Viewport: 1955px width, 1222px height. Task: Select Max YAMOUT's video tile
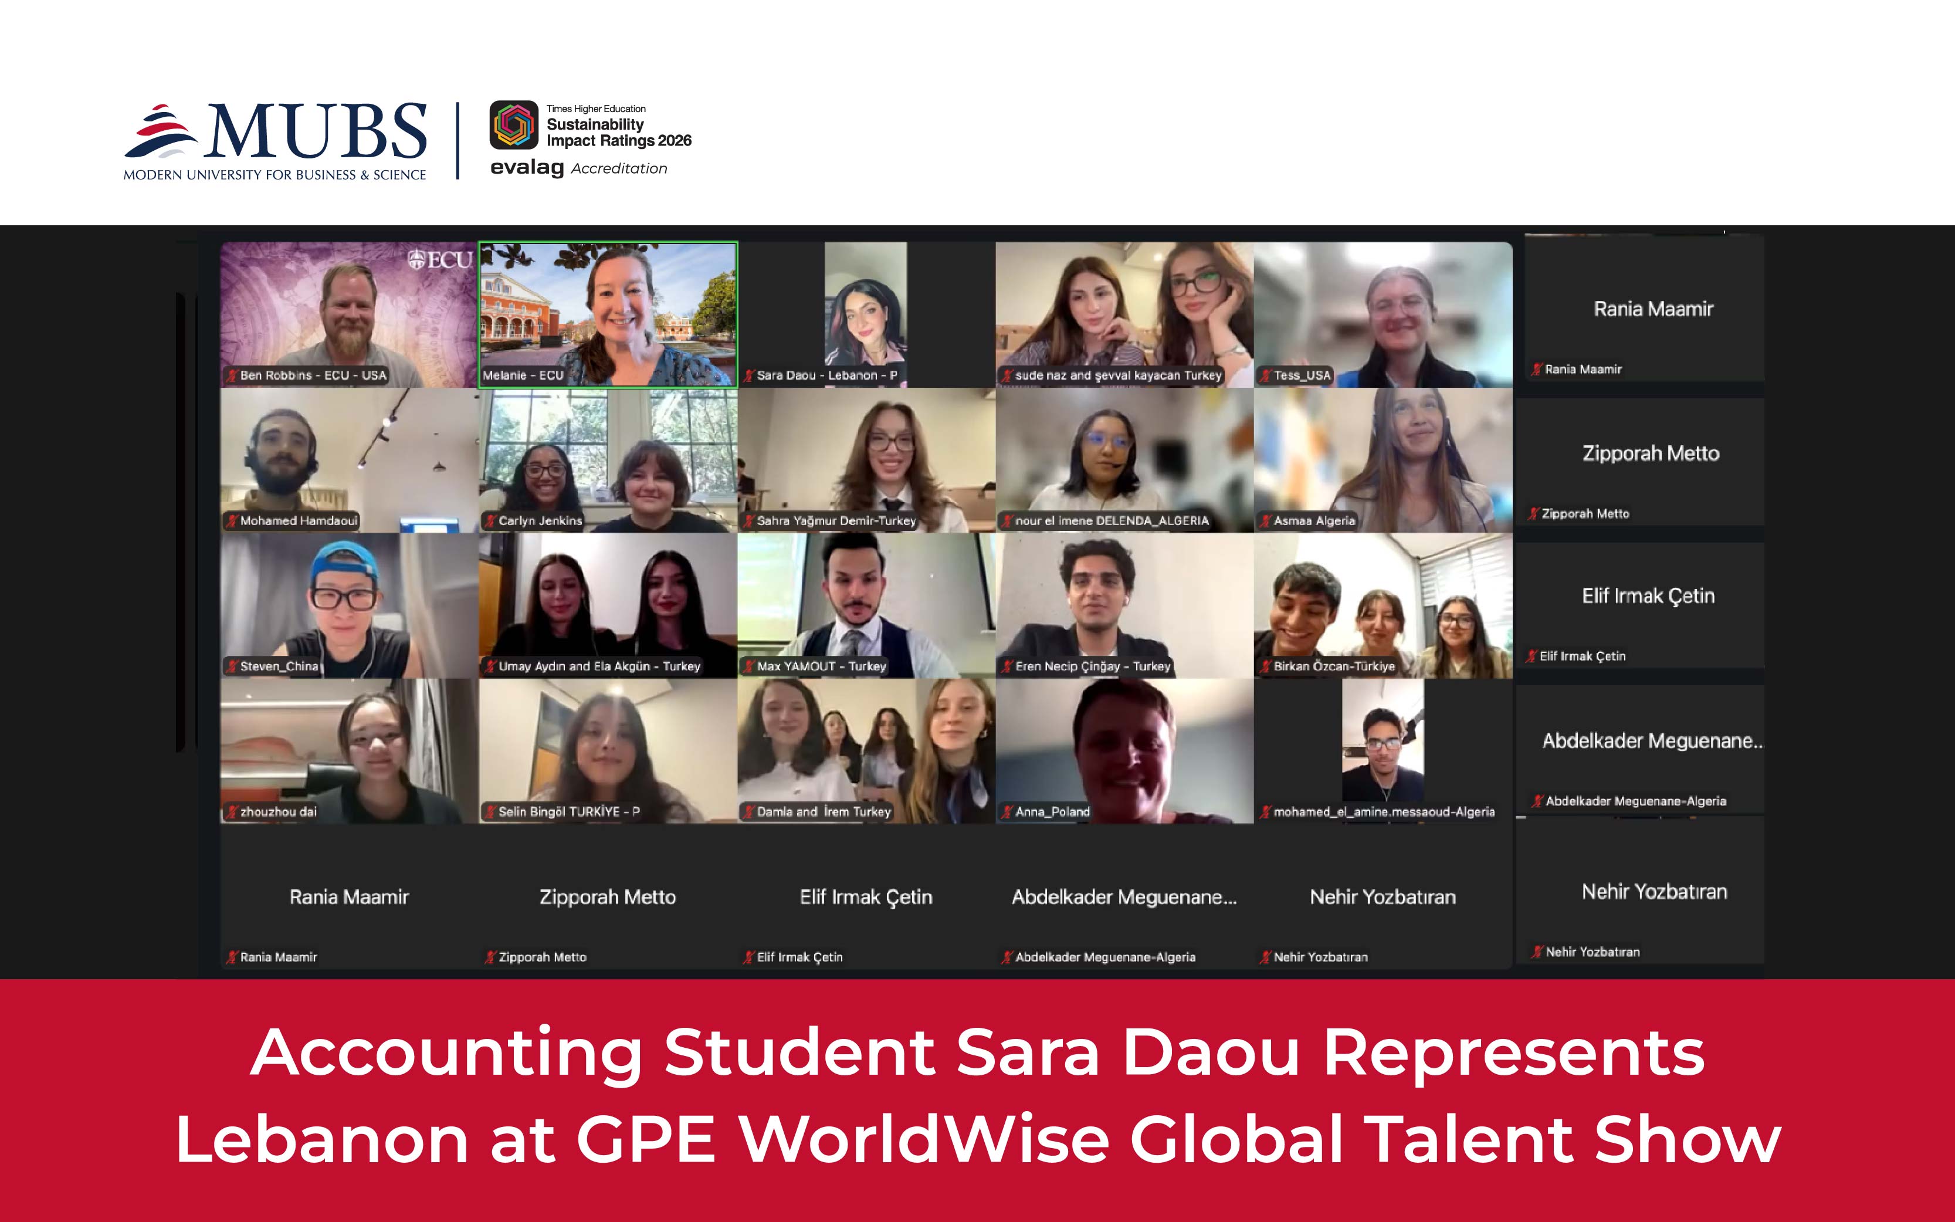tap(866, 605)
